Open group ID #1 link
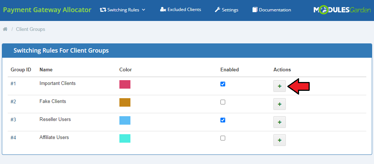374x164 pixels. pyautogui.click(x=13, y=83)
